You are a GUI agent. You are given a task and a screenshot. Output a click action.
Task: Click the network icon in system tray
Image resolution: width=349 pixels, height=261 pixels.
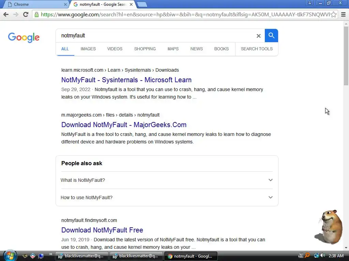[316, 256]
